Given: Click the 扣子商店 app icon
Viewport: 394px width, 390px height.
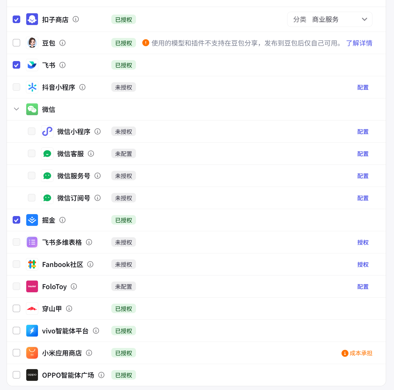Looking at the screenshot, I should click(32, 19).
